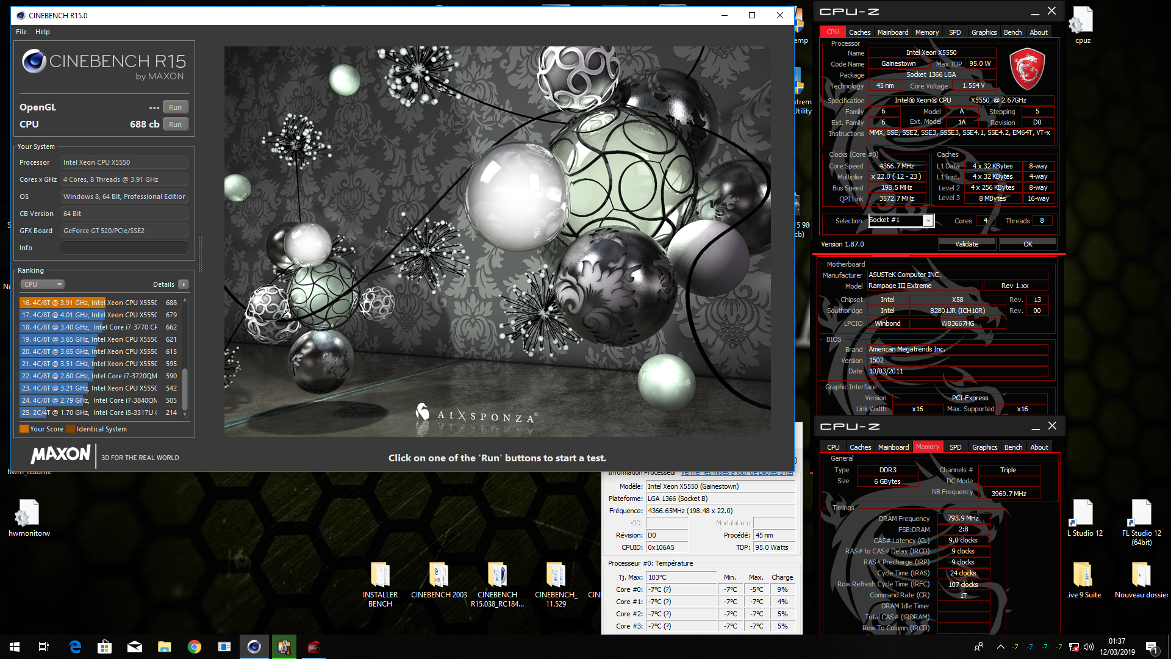Open the Start menu
The height and width of the screenshot is (659, 1171).
coord(15,647)
